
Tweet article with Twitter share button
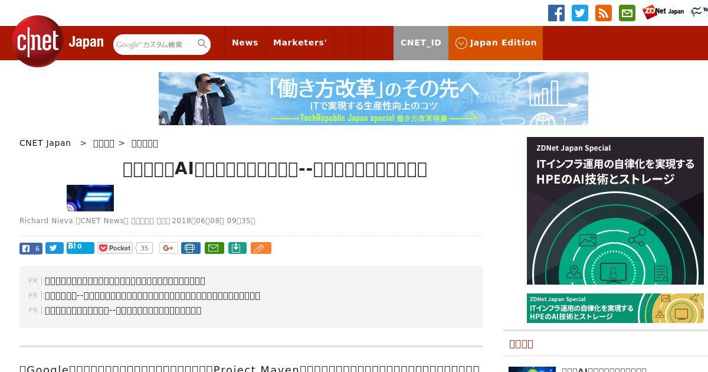pyautogui.click(x=54, y=249)
